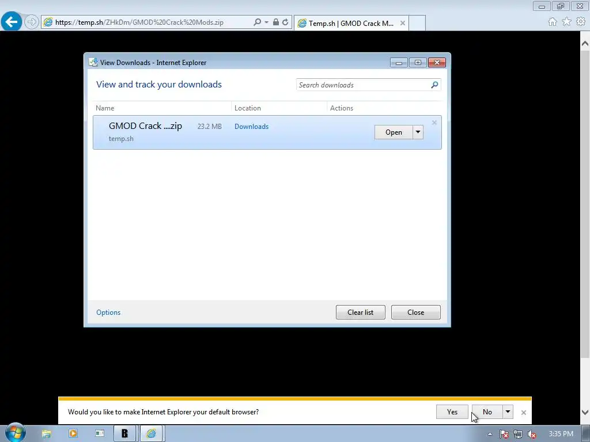The width and height of the screenshot is (590, 442).
Task: Minimize the View Downloads dialog
Action: pos(399,63)
